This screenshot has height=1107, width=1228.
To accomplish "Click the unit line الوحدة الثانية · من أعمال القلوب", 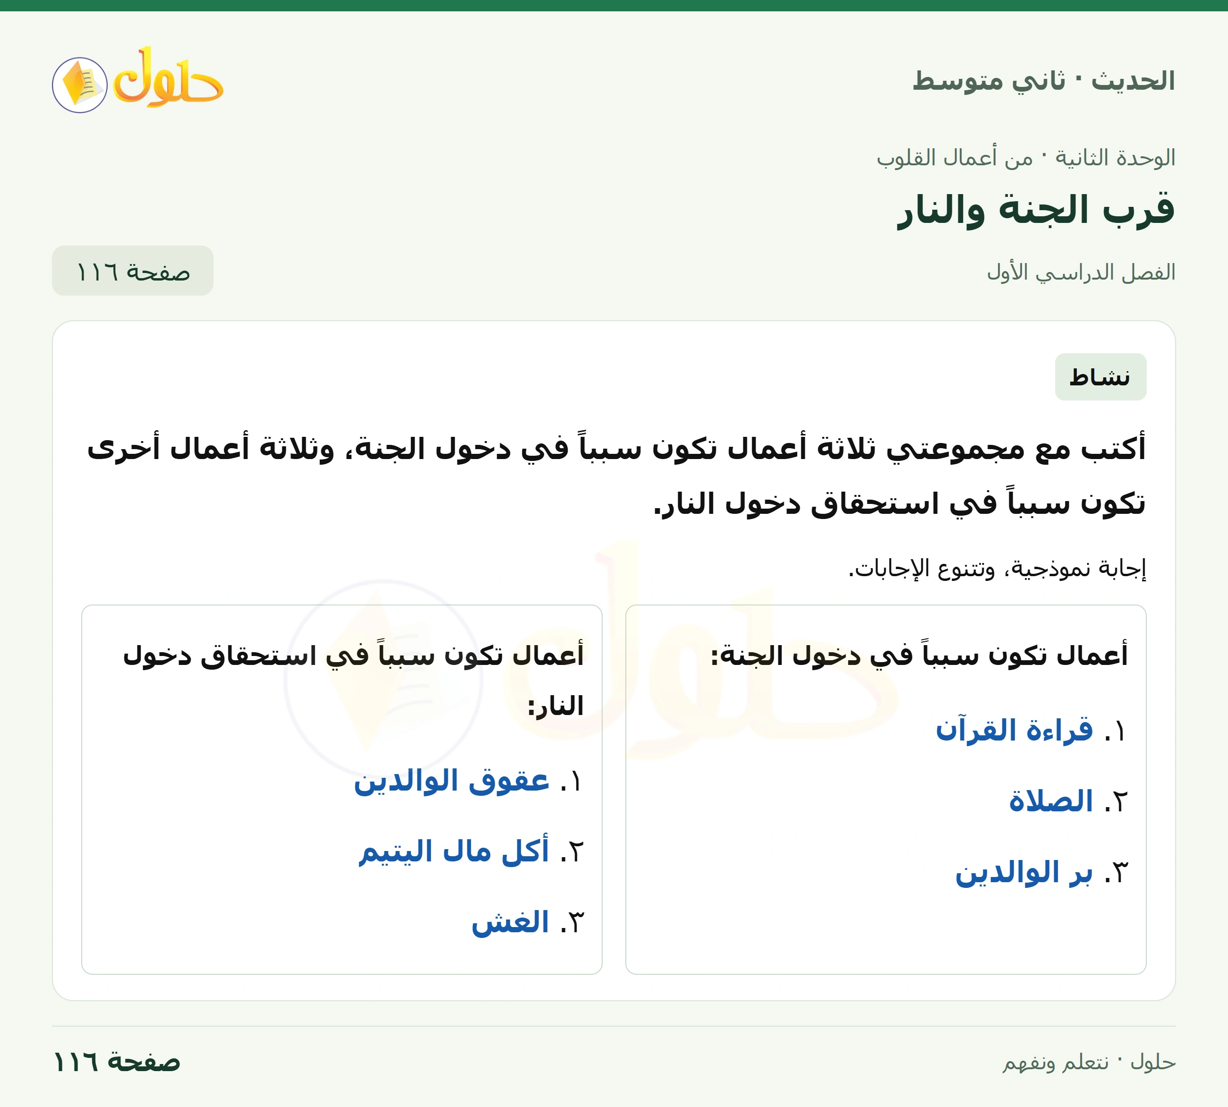I will [x=1025, y=158].
